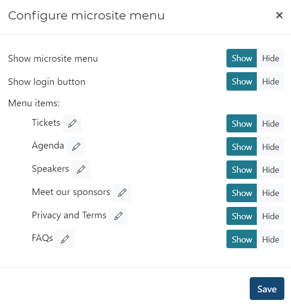Screen dimensions: 291x308
Task: Edit the Agenda menu item name
Action: pyautogui.click(x=76, y=147)
